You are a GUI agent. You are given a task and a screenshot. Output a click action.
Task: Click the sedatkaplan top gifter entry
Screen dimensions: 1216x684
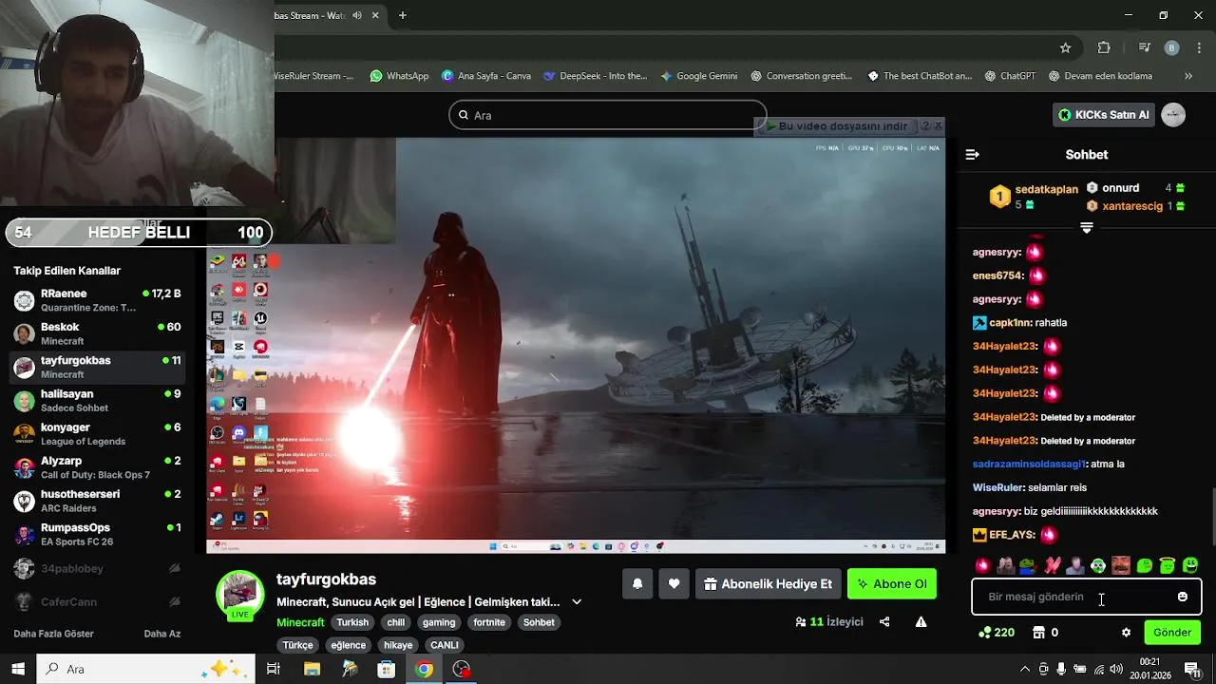(x=1034, y=197)
